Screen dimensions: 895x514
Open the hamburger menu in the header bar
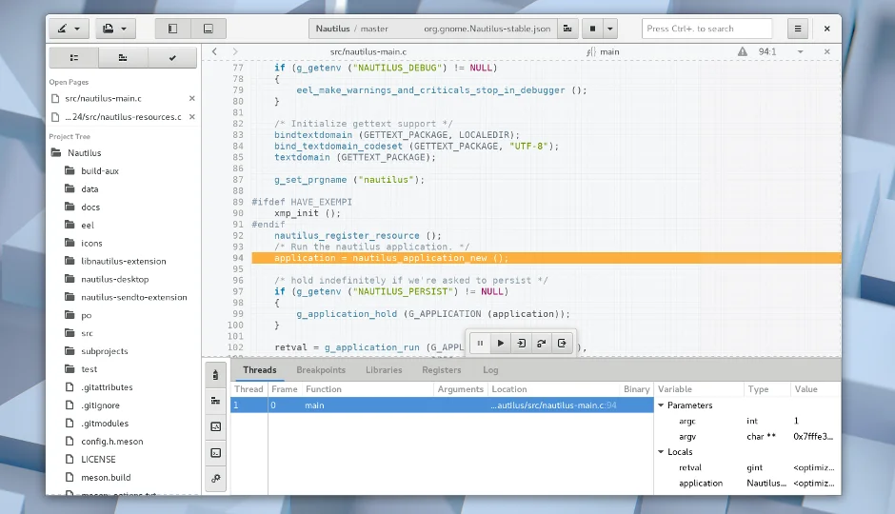click(x=798, y=29)
